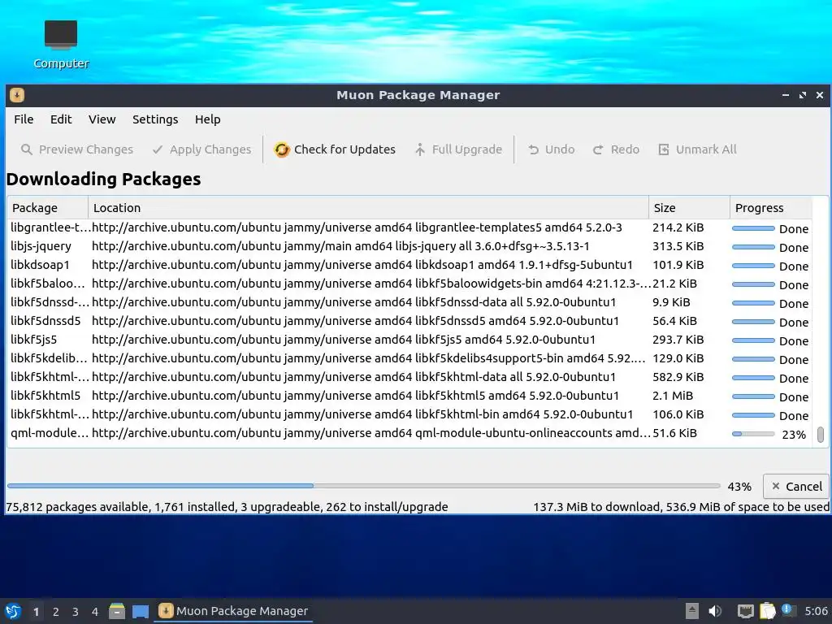Click the libkf5khtml-bin location URL
Screen dimensions: 832x624
pos(362,414)
